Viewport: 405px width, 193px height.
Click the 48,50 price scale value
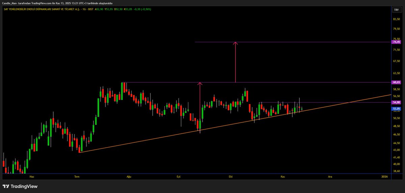(396, 126)
